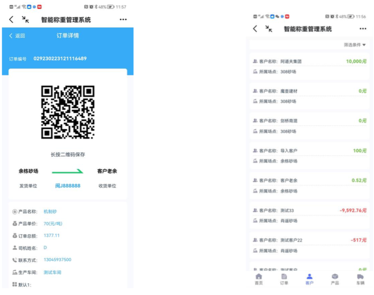
Task: Tap the receiver name 客户老余 above 收货单位
Action: tap(107, 171)
